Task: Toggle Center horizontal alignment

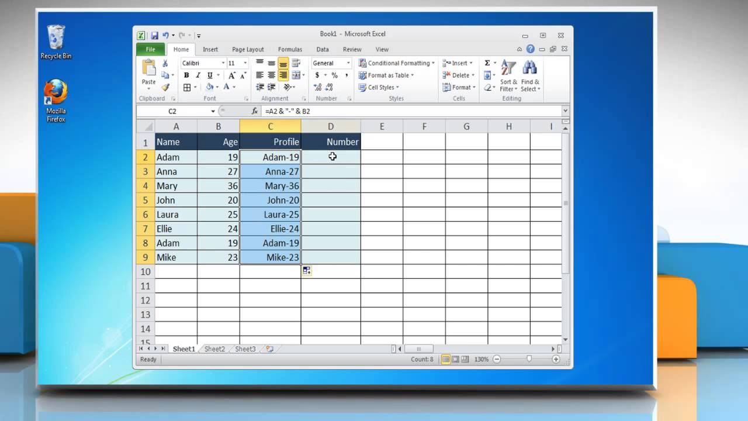Action: click(272, 75)
